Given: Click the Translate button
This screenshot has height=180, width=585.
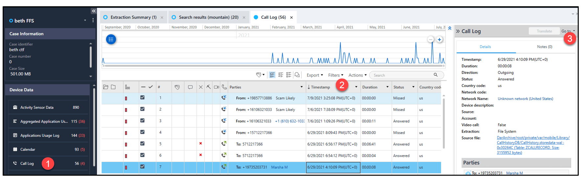Looking at the screenshot, I should coord(544,31).
